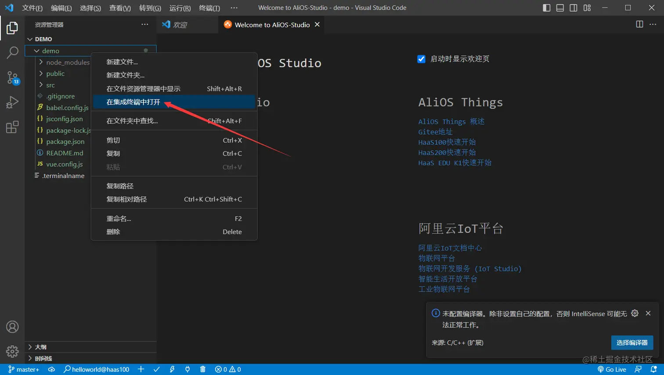Image resolution: width=664 pixels, height=375 pixels.
Task: Click helloworld@haas100 in status bar
Action: tap(96, 369)
